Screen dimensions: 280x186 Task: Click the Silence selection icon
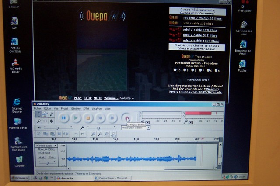[x=66, y=134]
